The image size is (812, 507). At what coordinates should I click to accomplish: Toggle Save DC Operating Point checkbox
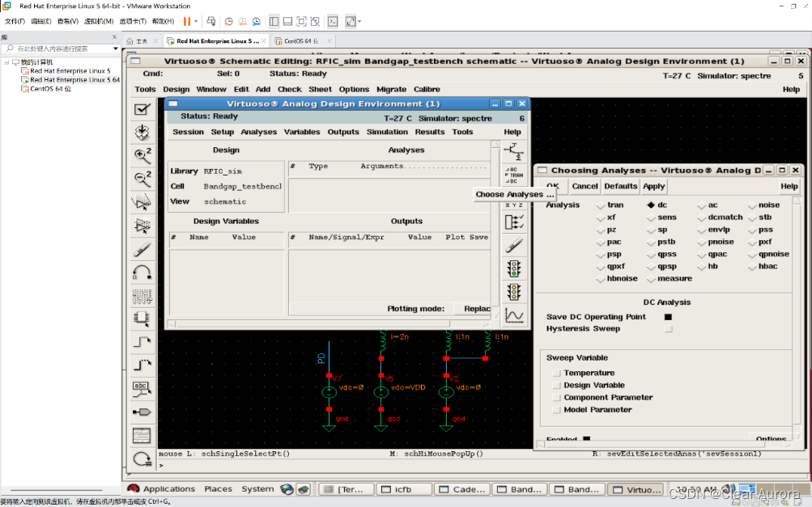(668, 317)
